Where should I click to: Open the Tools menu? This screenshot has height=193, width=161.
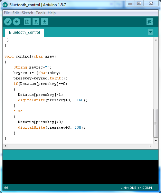point(40,13)
